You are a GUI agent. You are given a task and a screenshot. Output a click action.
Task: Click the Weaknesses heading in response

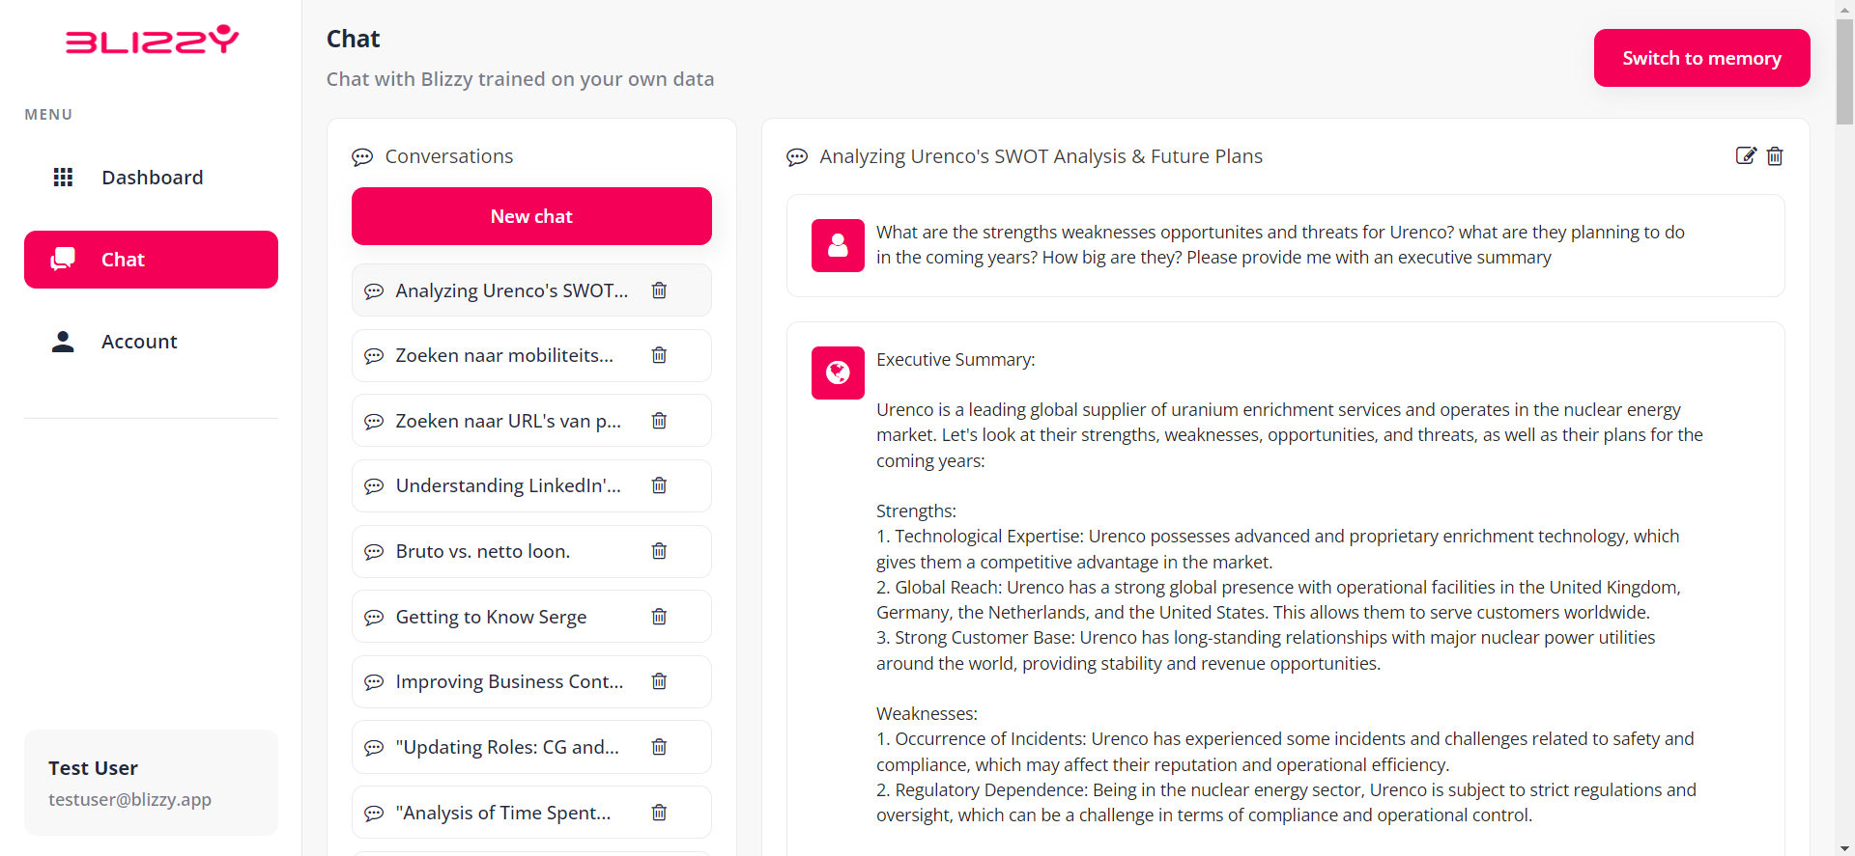[927, 713]
